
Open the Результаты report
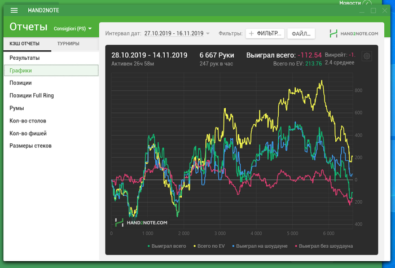pyautogui.click(x=51, y=58)
